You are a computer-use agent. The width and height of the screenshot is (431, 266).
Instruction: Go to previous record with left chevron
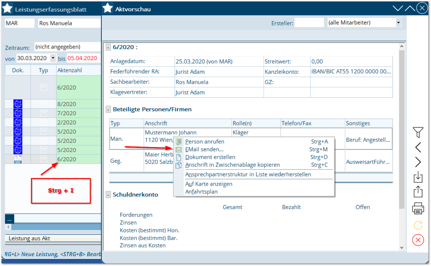tap(418, 147)
